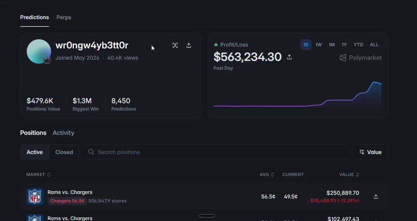
Task: Open the Value sort dropdown
Action: pyautogui.click(x=370, y=152)
